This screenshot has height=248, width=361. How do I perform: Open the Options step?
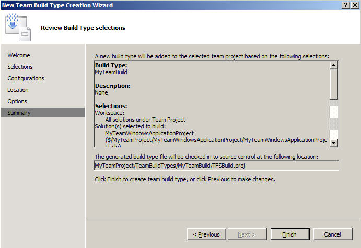pos(17,101)
